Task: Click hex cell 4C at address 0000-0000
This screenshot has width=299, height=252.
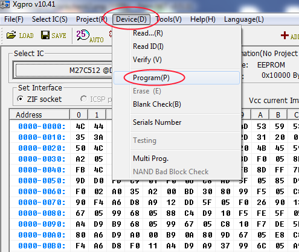Action: pos(80,126)
